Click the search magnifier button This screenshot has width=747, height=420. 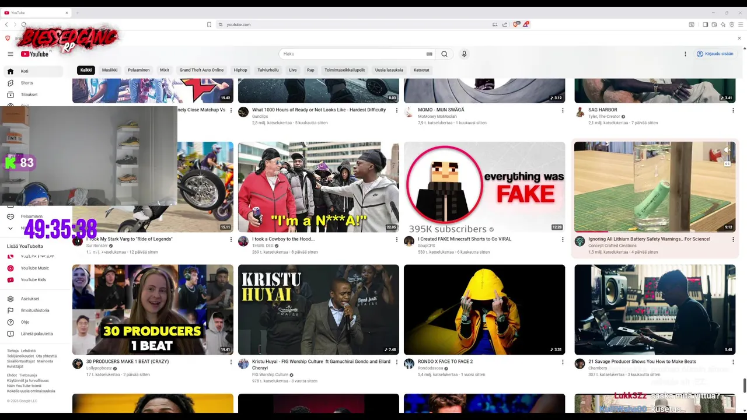click(x=444, y=54)
